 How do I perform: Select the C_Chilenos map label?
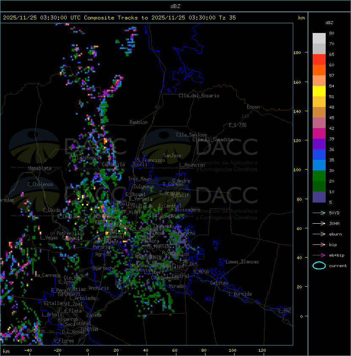click(40, 184)
